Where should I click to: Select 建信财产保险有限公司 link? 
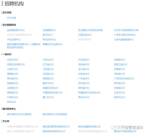tap(125, 131)
